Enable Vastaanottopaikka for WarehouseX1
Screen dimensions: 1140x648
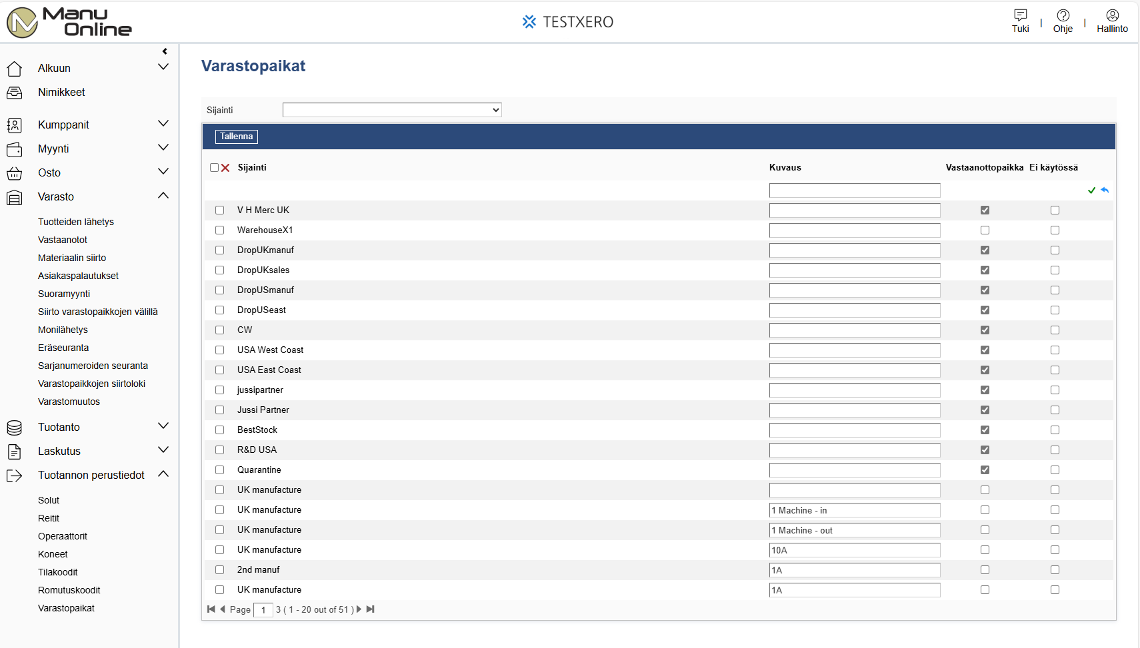click(985, 230)
